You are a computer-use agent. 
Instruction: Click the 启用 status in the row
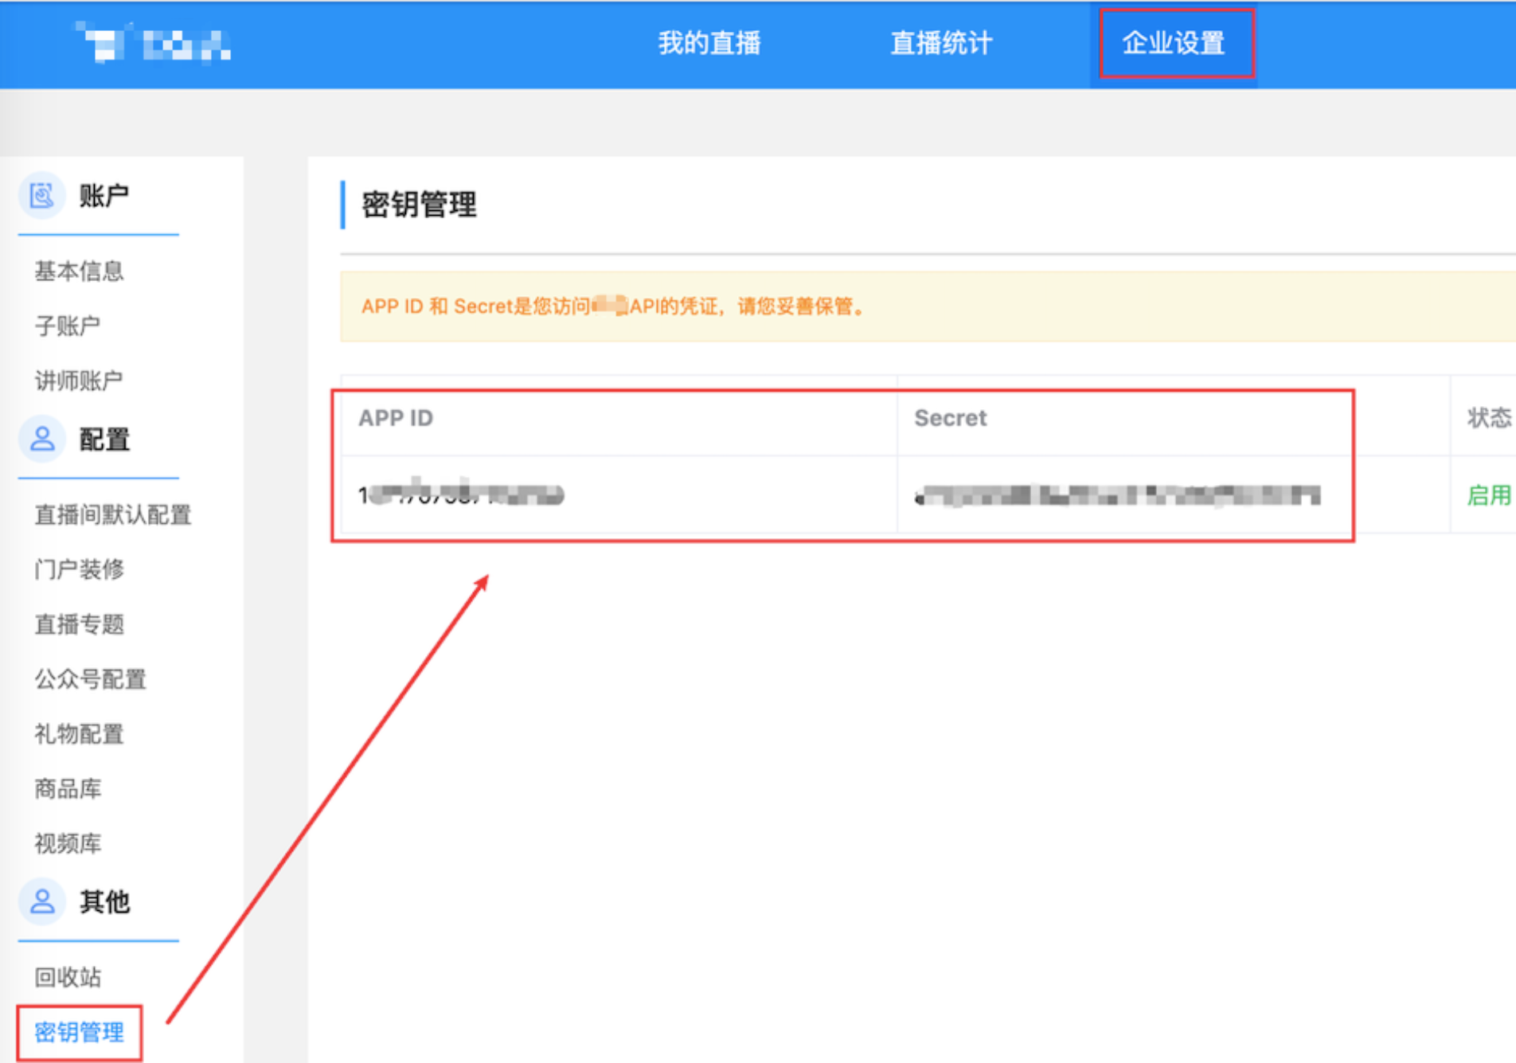[x=1489, y=495]
